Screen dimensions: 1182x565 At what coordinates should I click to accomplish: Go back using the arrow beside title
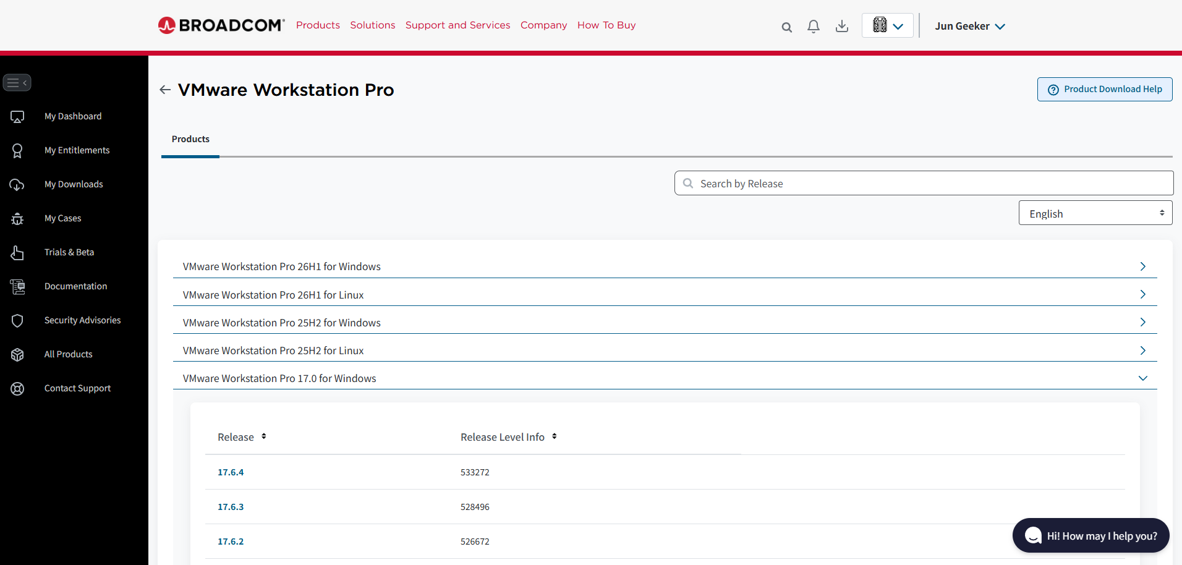point(165,90)
